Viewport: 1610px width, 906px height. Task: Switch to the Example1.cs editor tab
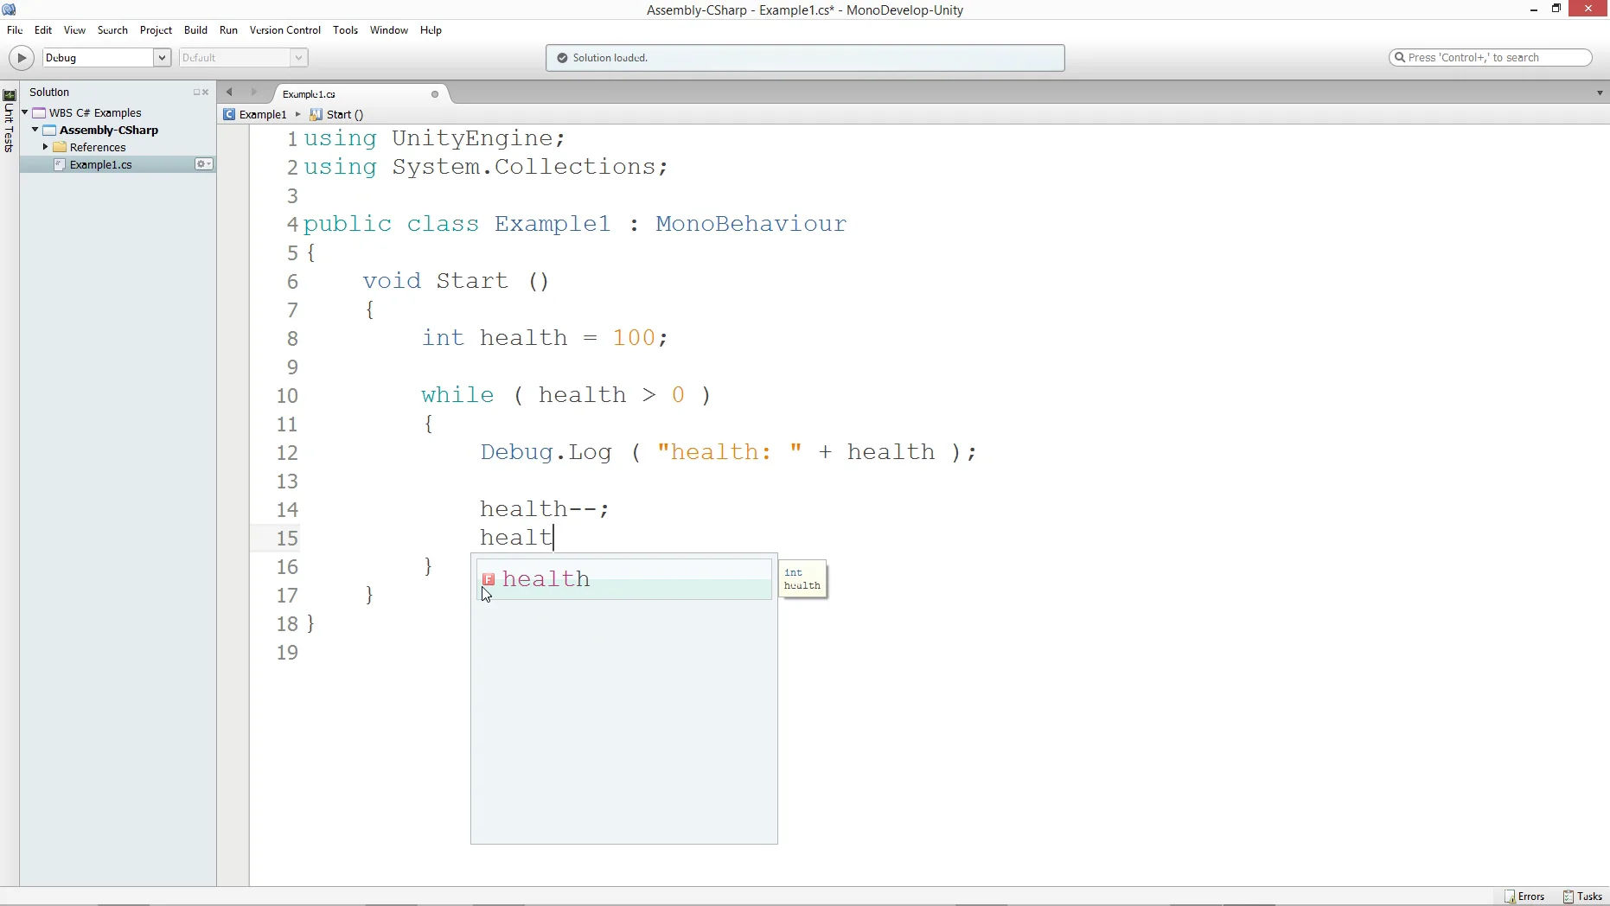click(310, 94)
